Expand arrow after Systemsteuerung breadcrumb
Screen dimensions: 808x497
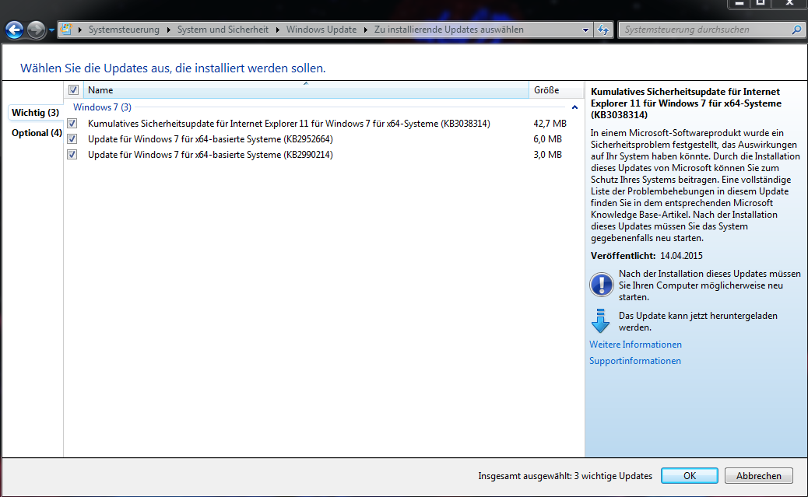168,30
